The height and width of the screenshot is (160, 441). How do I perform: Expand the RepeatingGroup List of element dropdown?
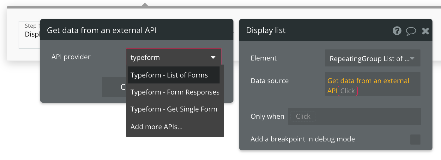tap(372, 58)
